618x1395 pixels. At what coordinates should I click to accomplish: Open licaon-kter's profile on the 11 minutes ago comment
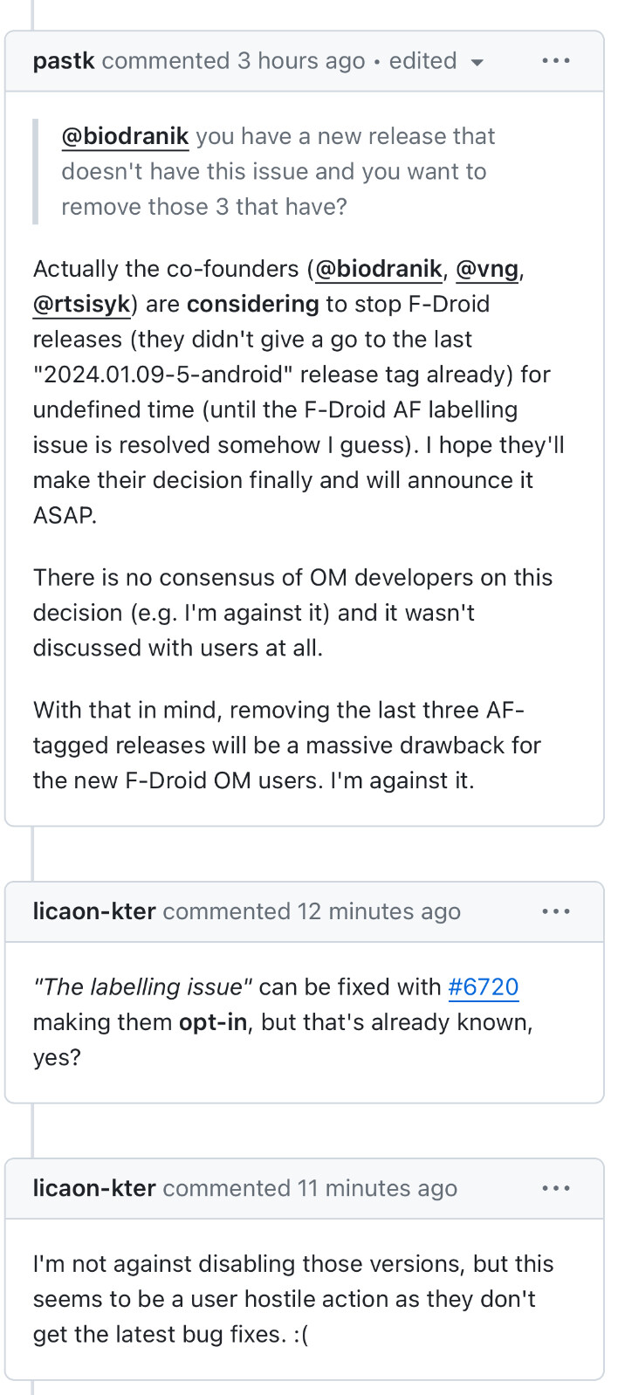click(94, 1188)
